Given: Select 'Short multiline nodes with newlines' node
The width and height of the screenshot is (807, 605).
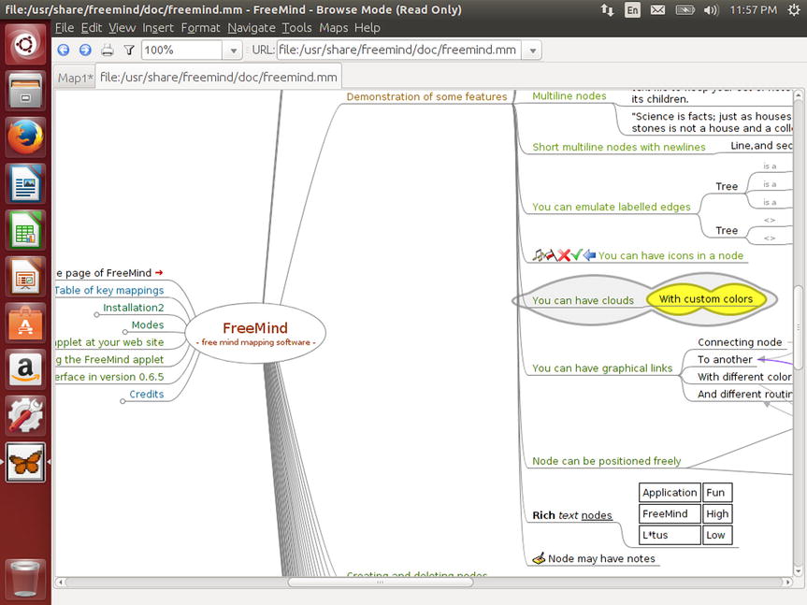Looking at the screenshot, I should pyautogui.click(x=619, y=147).
